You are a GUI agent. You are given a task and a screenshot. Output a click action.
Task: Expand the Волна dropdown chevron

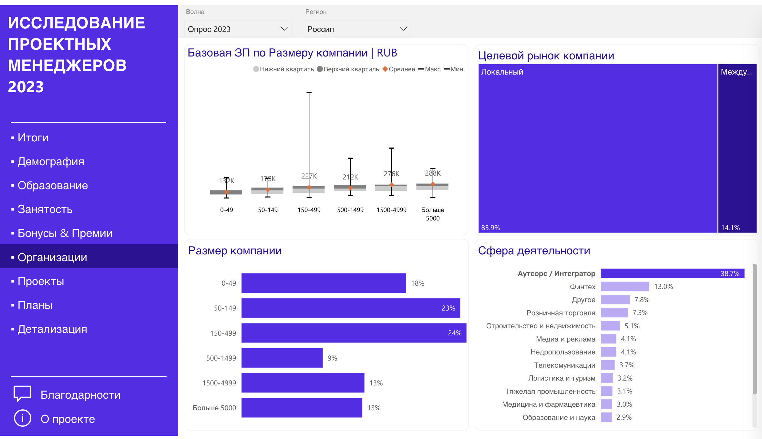[x=284, y=29]
